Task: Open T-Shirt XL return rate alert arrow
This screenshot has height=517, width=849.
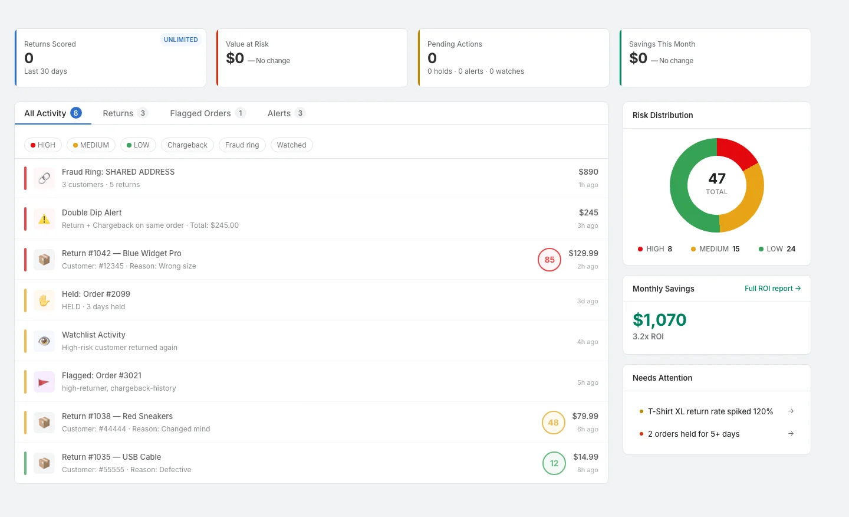Action: tap(791, 411)
